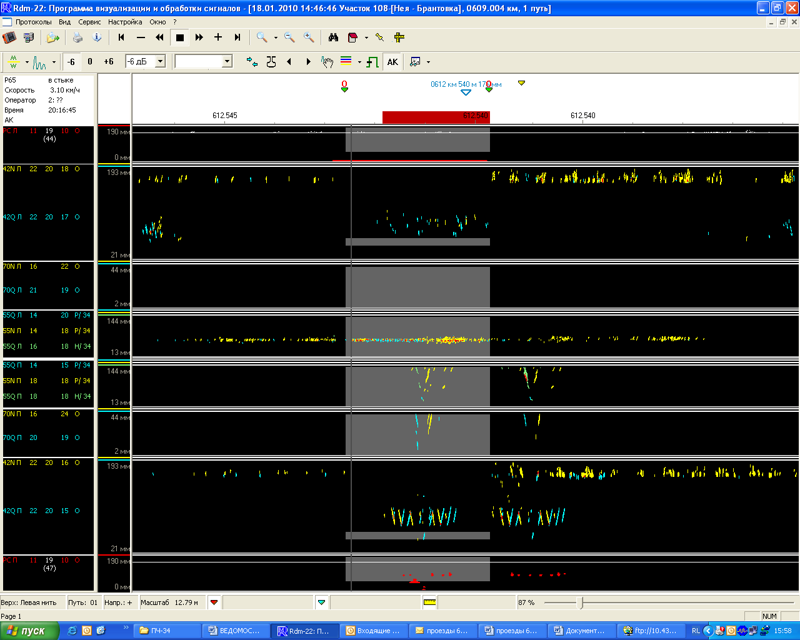This screenshot has height=640, width=800.
Task: Toggle the +6 gain button
Action: point(109,62)
